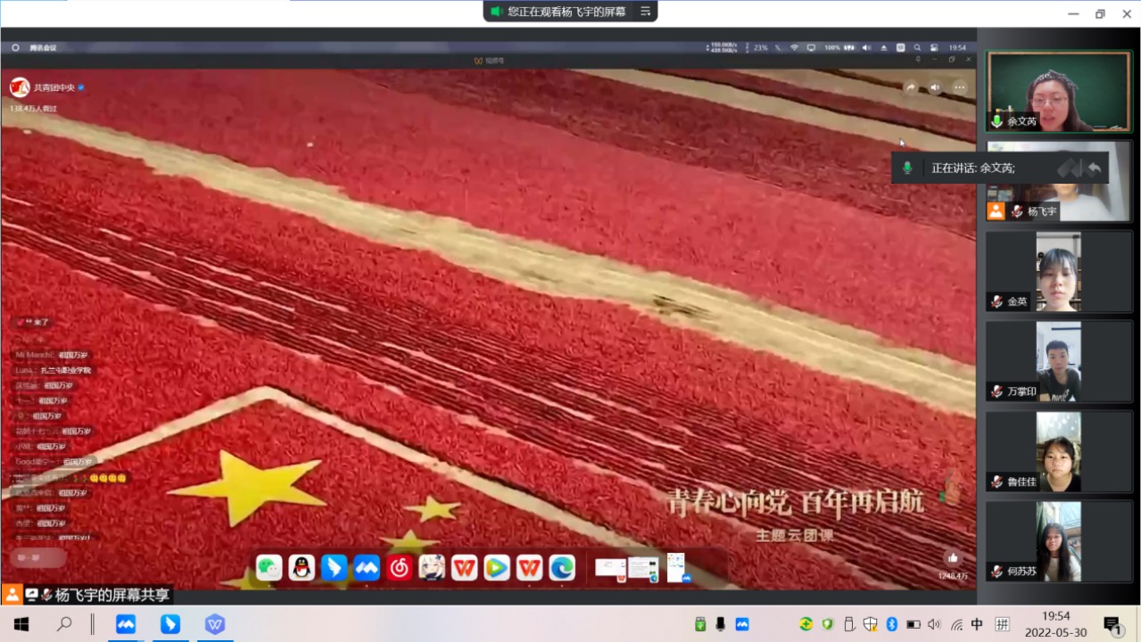Open WPS icon left of Edge
This screenshot has height=642, width=1141.
(529, 567)
